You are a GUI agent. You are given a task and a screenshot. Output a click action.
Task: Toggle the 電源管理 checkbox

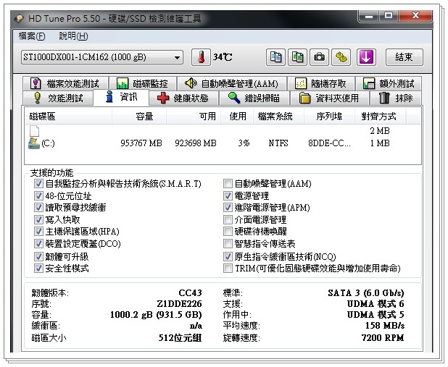228,195
